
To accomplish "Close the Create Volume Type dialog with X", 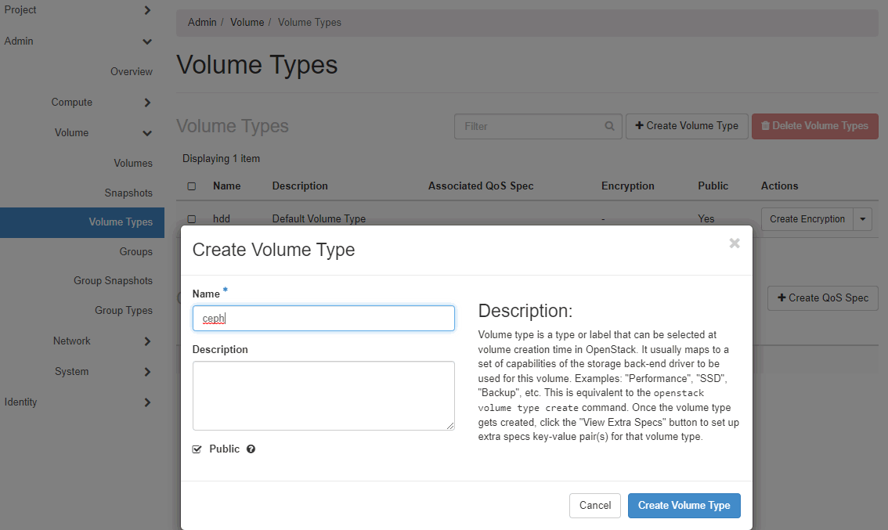I will click(734, 243).
